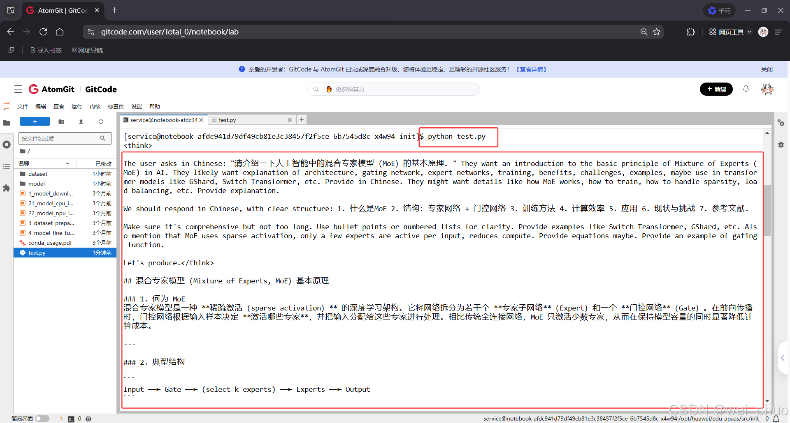790x423 pixels.
Task: Open the browser extensions puzzle icon
Action: click(691, 32)
